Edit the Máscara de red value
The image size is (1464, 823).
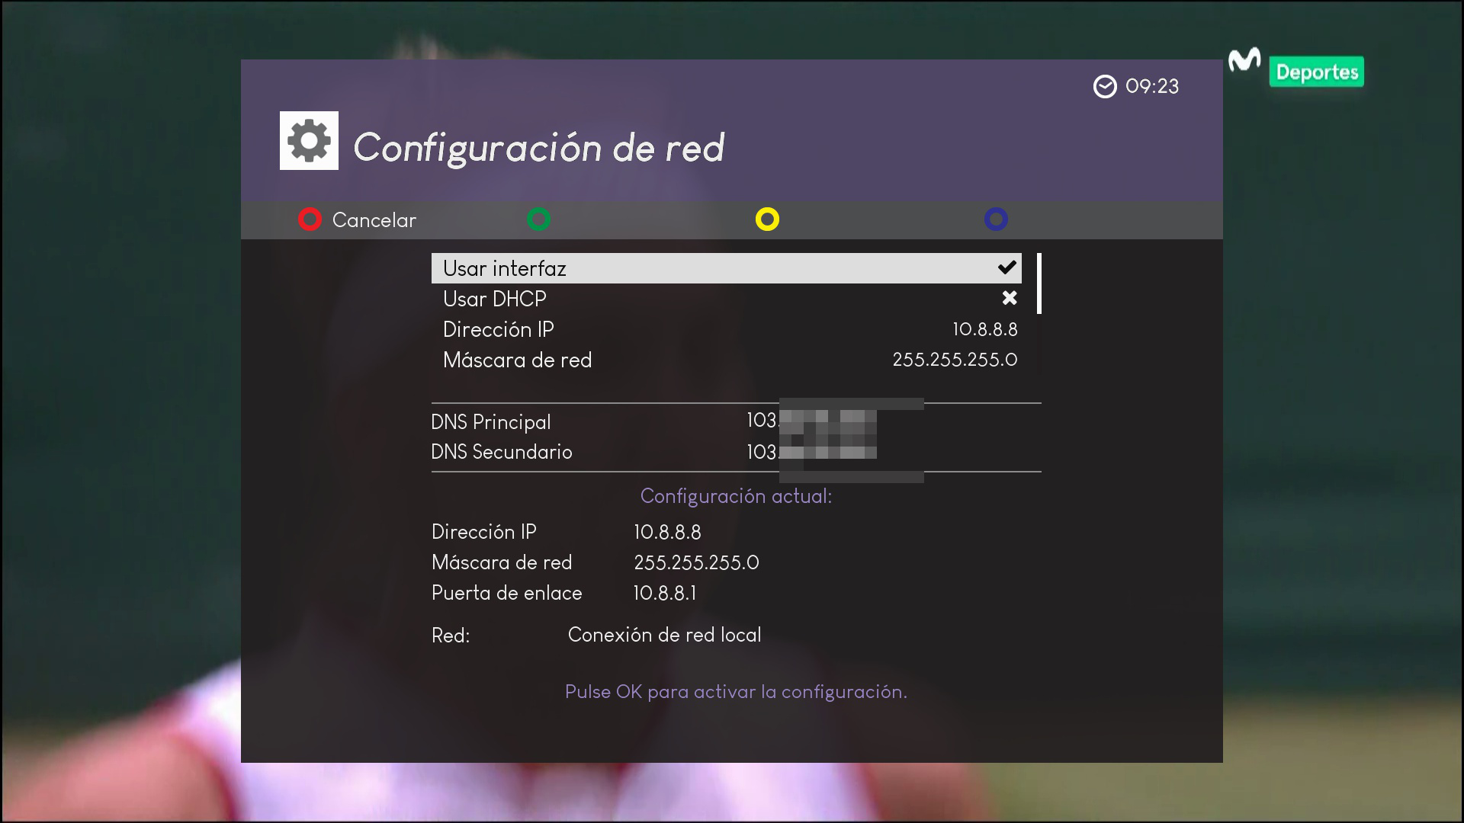(x=955, y=360)
